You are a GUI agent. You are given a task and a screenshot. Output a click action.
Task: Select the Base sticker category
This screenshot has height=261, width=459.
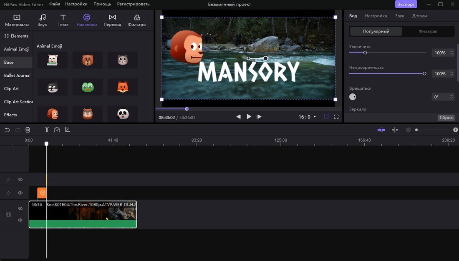[16, 62]
